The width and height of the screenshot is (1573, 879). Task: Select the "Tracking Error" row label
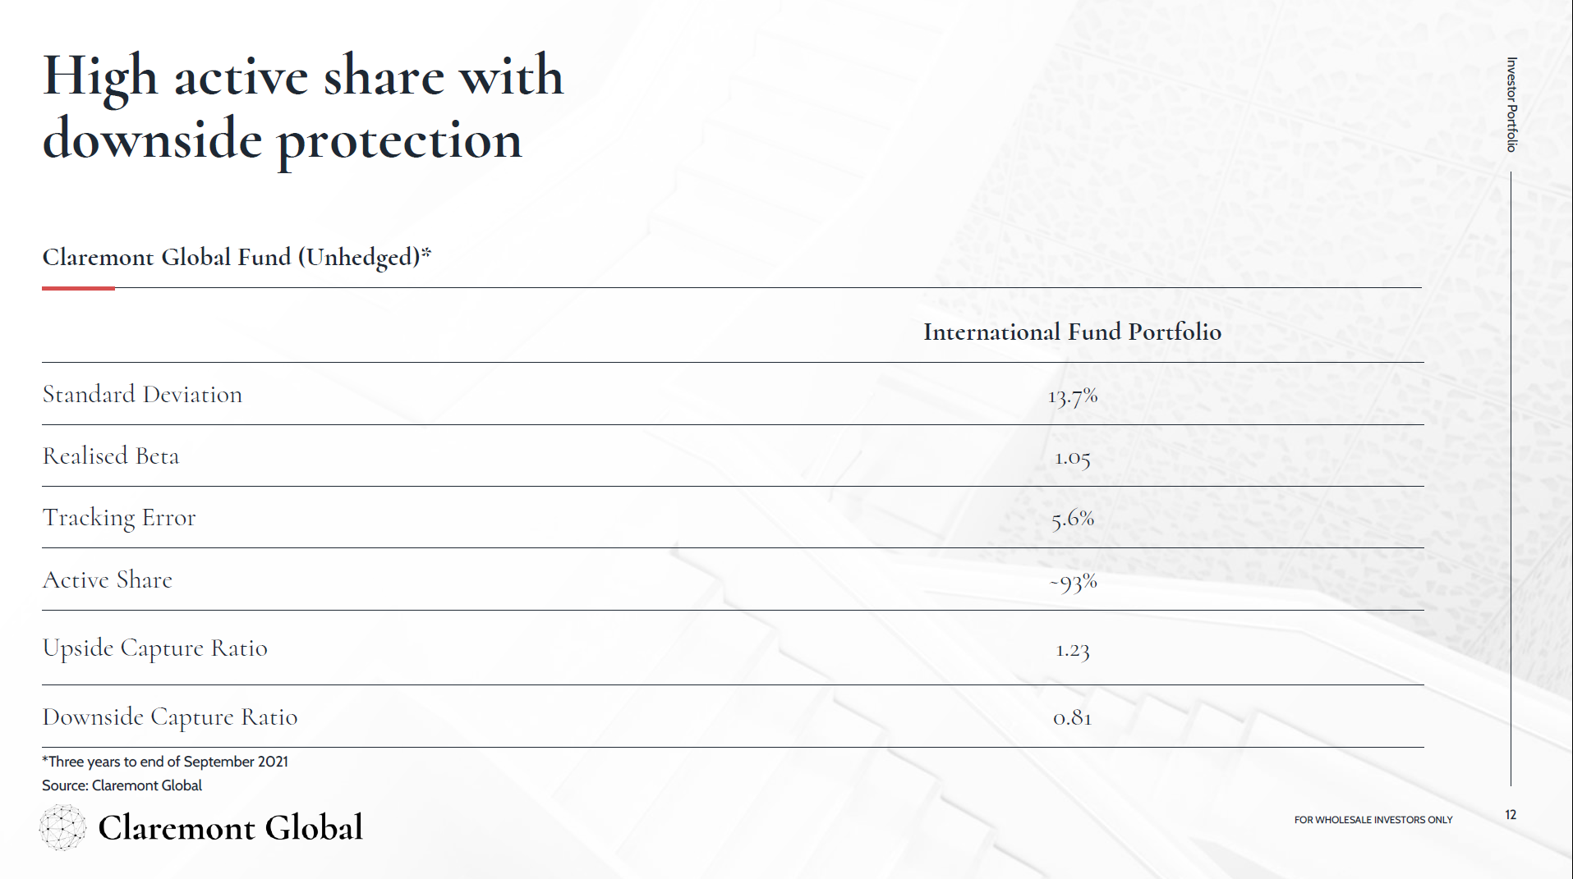pyautogui.click(x=119, y=518)
